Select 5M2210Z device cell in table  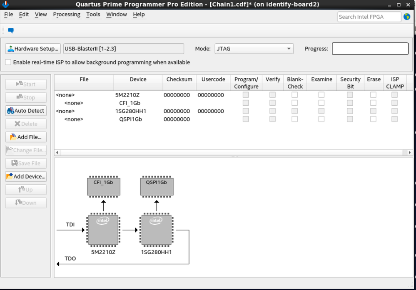pyautogui.click(x=127, y=95)
